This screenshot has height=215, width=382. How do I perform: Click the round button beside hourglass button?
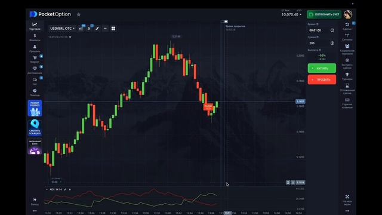293,182
